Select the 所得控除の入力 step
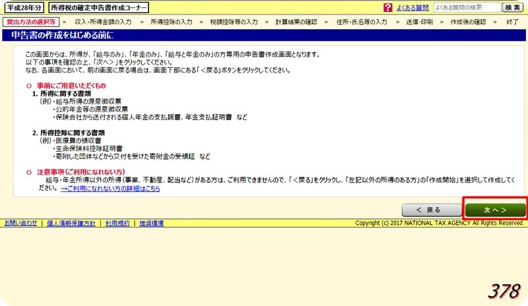Screen dimensions: 528x306 pos(172,22)
